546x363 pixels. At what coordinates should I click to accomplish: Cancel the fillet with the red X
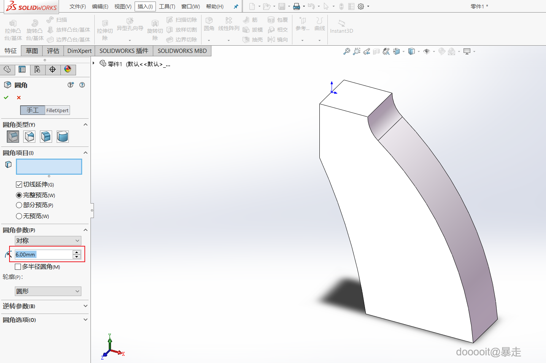pos(19,98)
